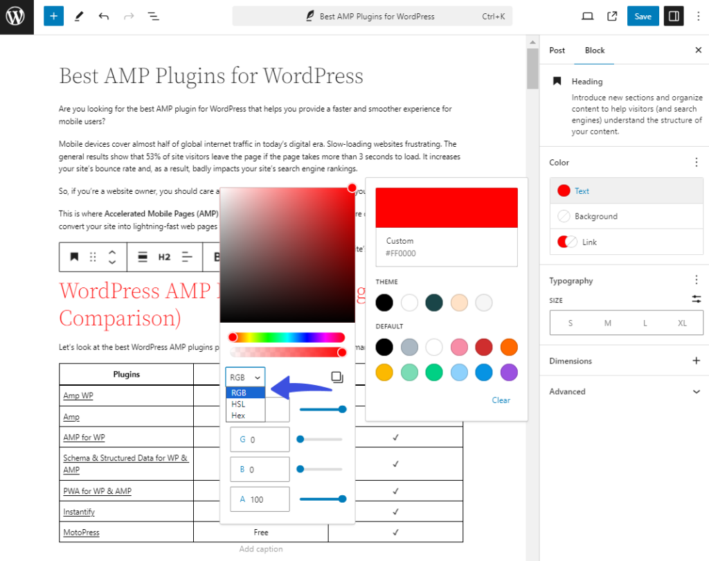Open Color panel options three-dot menu
Viewport: 709px width, 561px height.
click(x=697, y=162)
